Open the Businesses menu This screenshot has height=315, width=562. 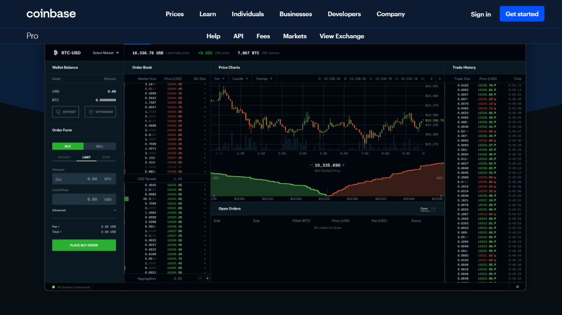tap(296, 14)
